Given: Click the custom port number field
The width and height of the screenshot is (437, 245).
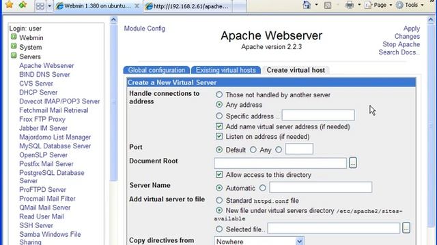Looking at the screenshot, I should click(299, 149).
